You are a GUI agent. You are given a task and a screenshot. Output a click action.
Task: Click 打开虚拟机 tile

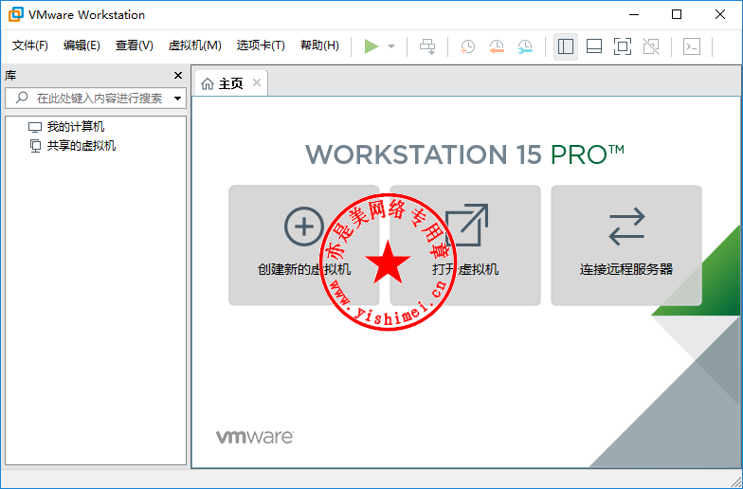tap(465, 244)
